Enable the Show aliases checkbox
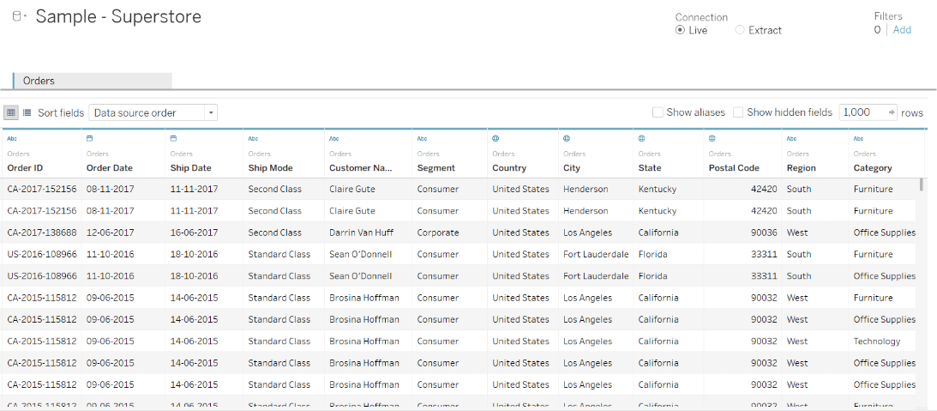Image resolution: width=937 pixels, height=411 pixels. pyautogui.click(x=658, y=112)
